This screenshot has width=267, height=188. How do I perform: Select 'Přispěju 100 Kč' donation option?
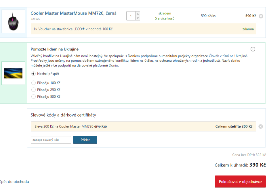[x=33, y=83]
